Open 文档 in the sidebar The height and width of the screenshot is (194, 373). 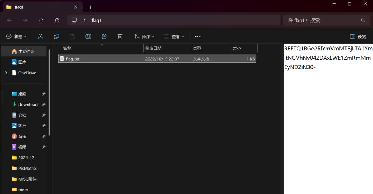22,115
